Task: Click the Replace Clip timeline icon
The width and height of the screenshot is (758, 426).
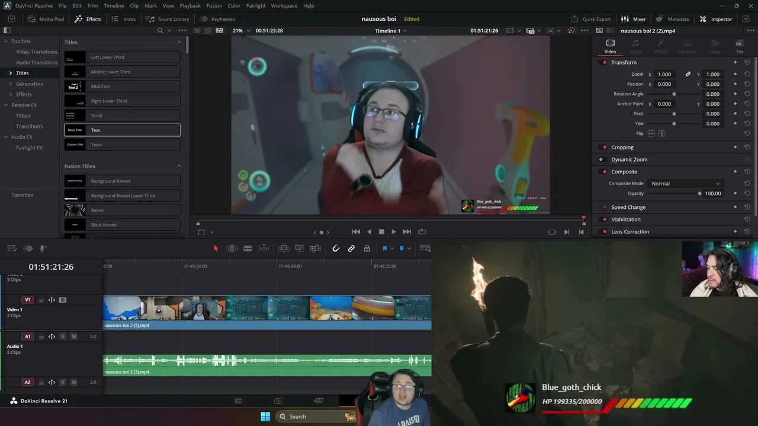Action: [315, 248]
